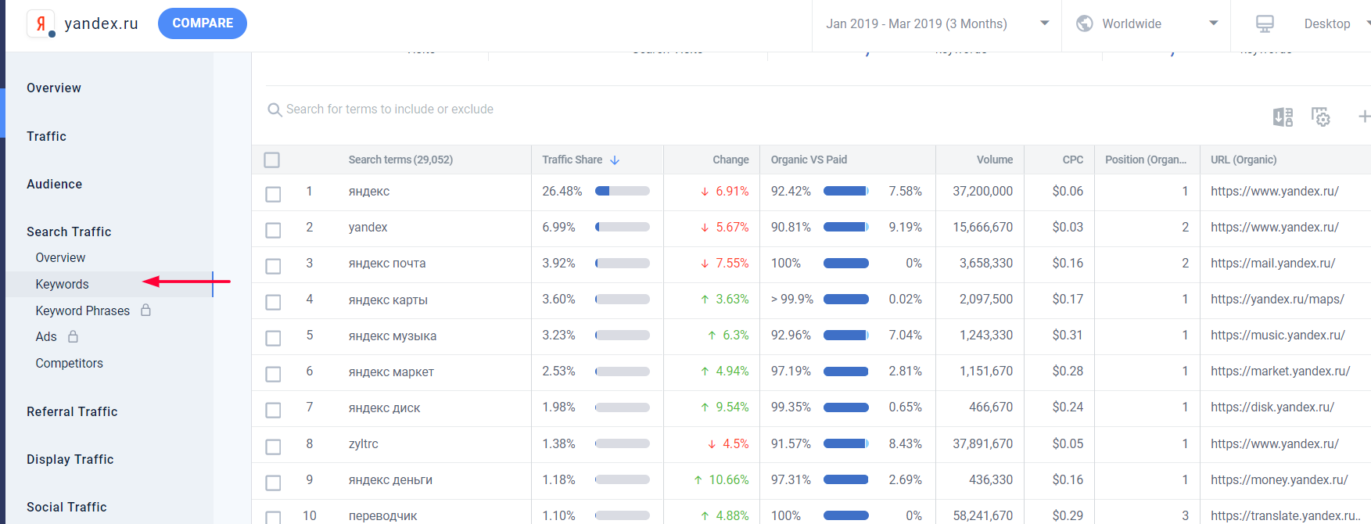Open Traffic section in sidebar
Viewport: 1371px width, 524px height.
click(x=46, y=136)
